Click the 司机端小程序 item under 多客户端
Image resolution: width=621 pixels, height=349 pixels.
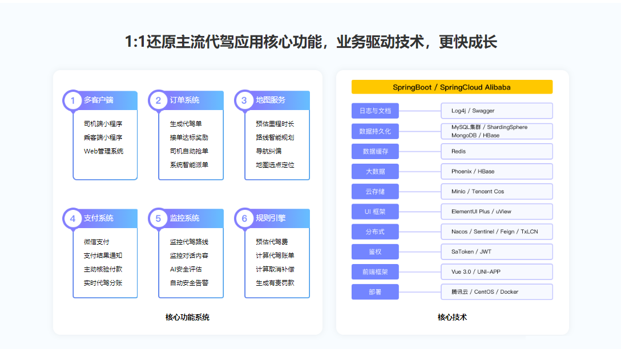(x=103, y=124)
